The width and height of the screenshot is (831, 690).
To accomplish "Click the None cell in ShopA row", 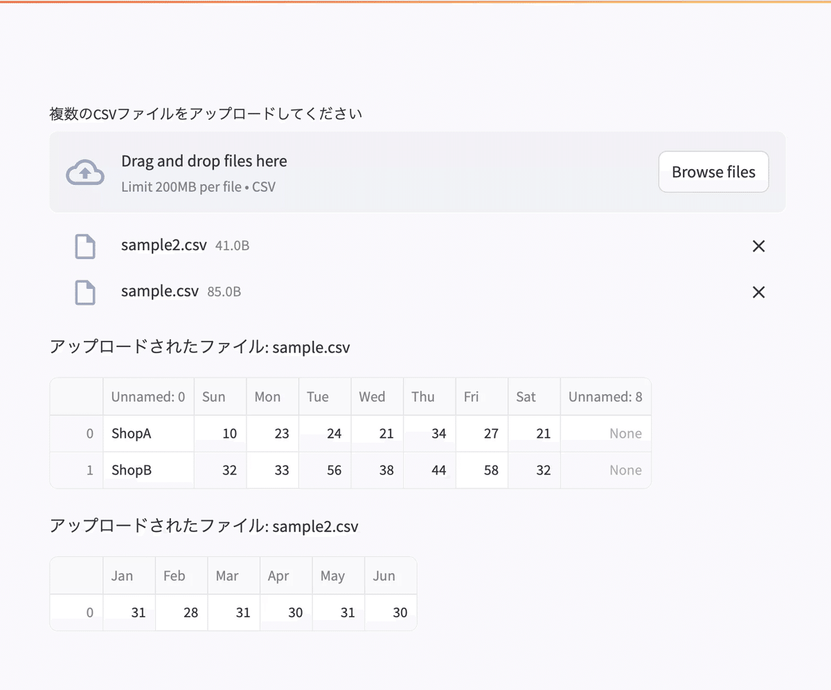I will [x=605, y=433].
